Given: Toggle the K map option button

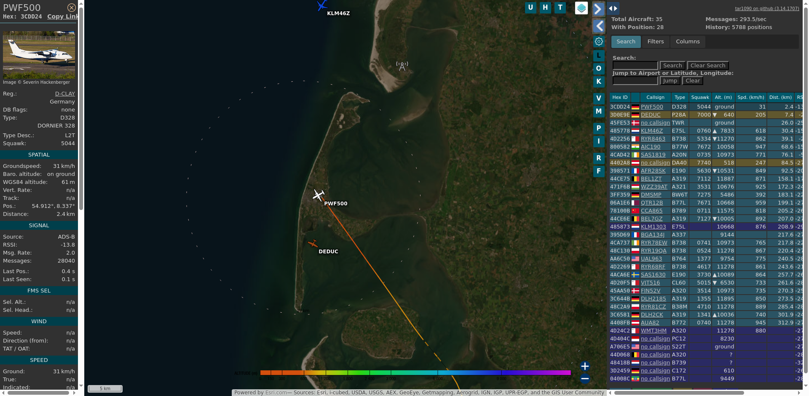Looking at the screenshot, I should click(x=599, y=82).
